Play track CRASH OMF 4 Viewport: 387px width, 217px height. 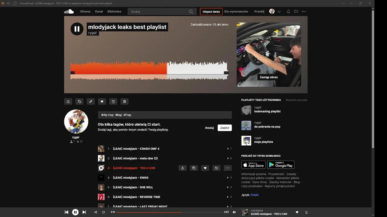[136, 149]
